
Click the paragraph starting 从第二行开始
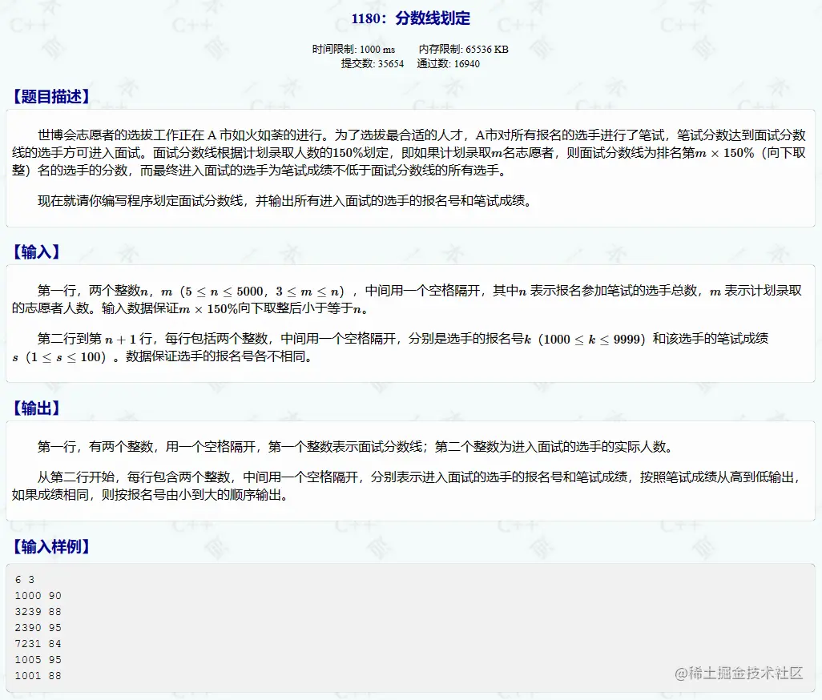[407, 485]
